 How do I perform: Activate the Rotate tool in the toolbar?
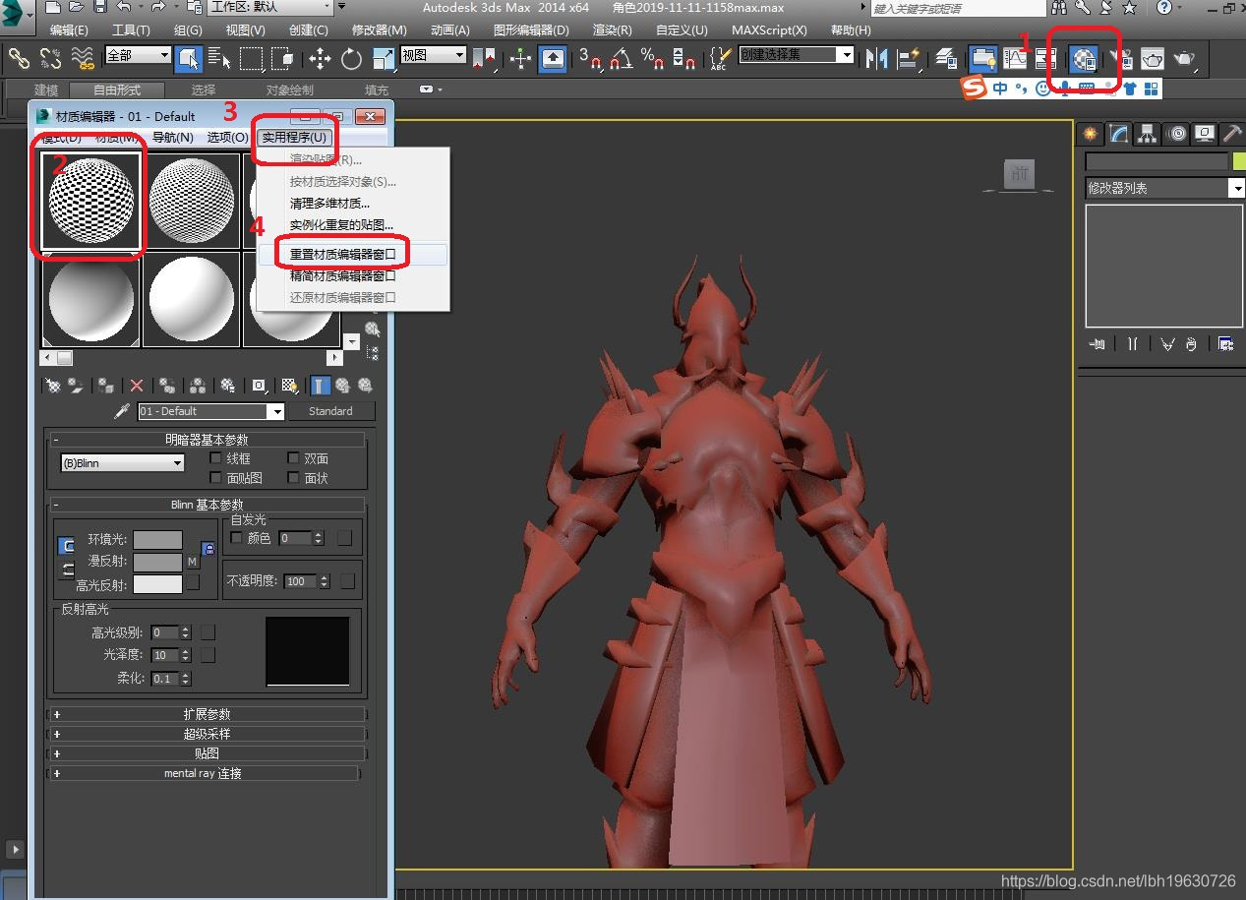pyautogui.click(x=351, y=59)
